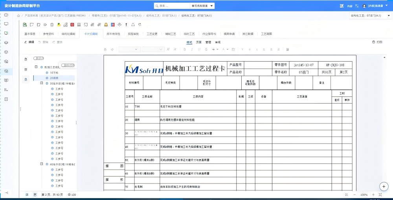Open the dashboard gauge icon in the left sidebar
The width and height of the screenshot is (393, 200).
[7, 15]
